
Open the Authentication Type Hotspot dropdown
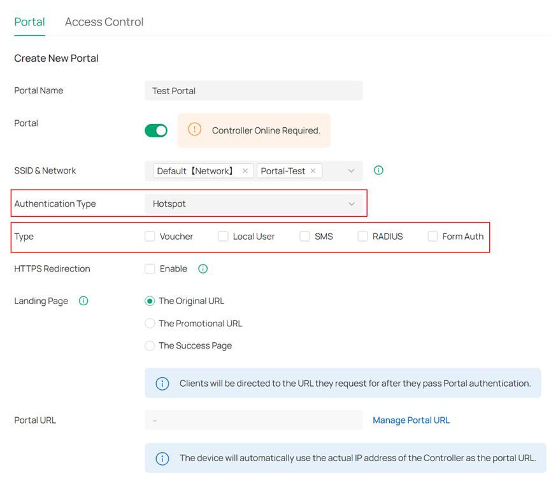pos(254,204)
